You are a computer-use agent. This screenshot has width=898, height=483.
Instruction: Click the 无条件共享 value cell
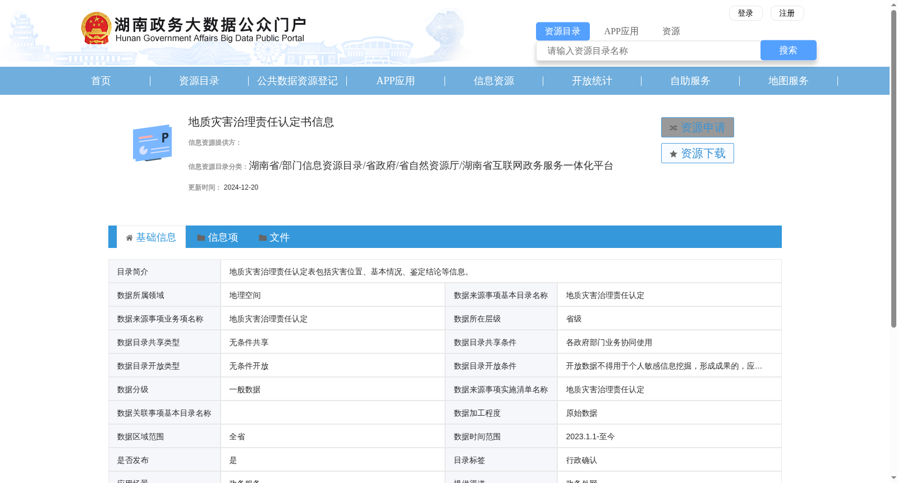point(333,342)
